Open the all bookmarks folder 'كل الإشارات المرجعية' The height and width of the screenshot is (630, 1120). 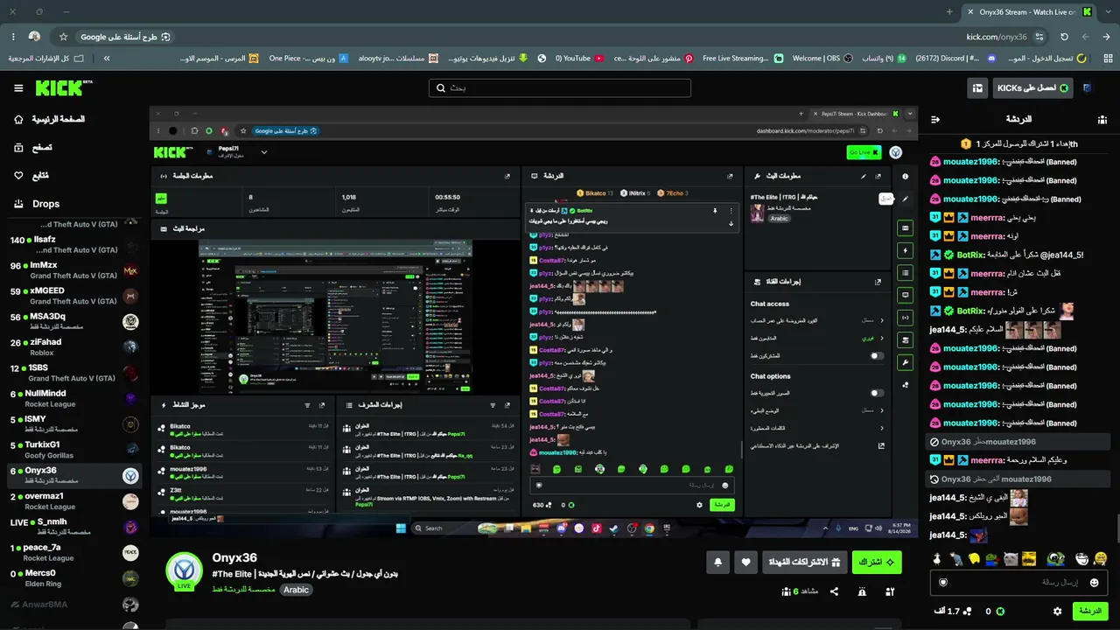tap(45, 58)
